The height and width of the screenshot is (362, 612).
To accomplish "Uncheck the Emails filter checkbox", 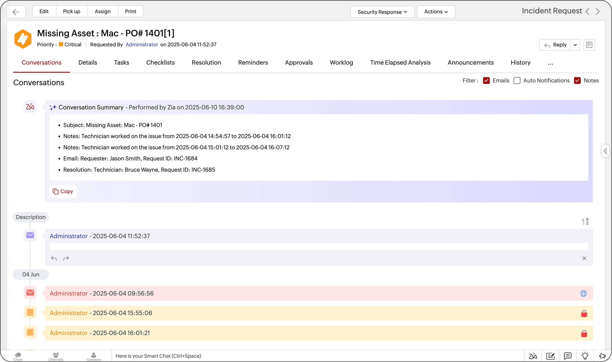I will [486, 81].
